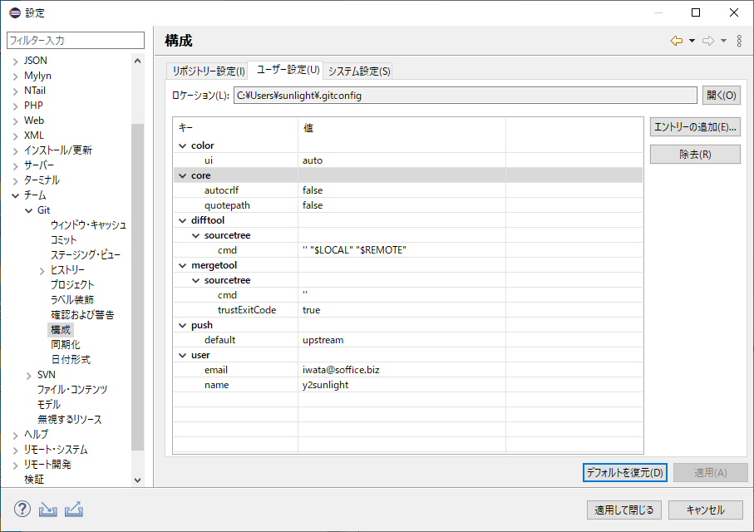Expand the SVN tree node
This screenshot has height=532, width=754.
[x=29, y=375]
